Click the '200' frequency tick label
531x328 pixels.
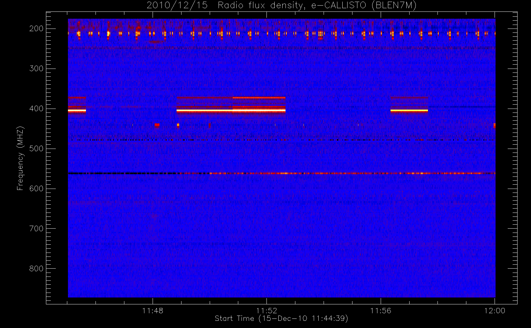pos(36,29)
